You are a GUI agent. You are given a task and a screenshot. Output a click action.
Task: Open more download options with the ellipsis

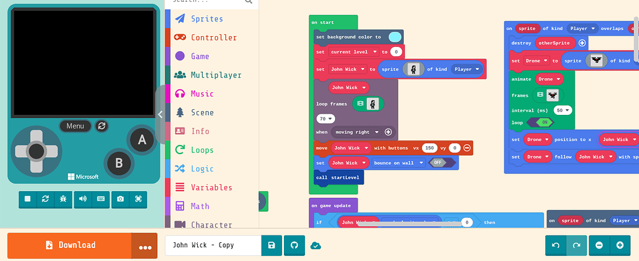click(145, 245)
